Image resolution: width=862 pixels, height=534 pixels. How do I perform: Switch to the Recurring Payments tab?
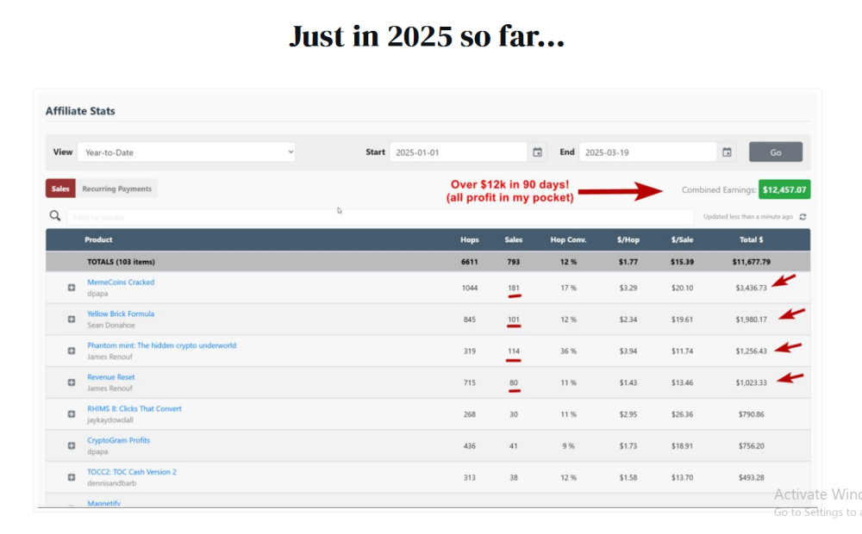tap(116, 189)
